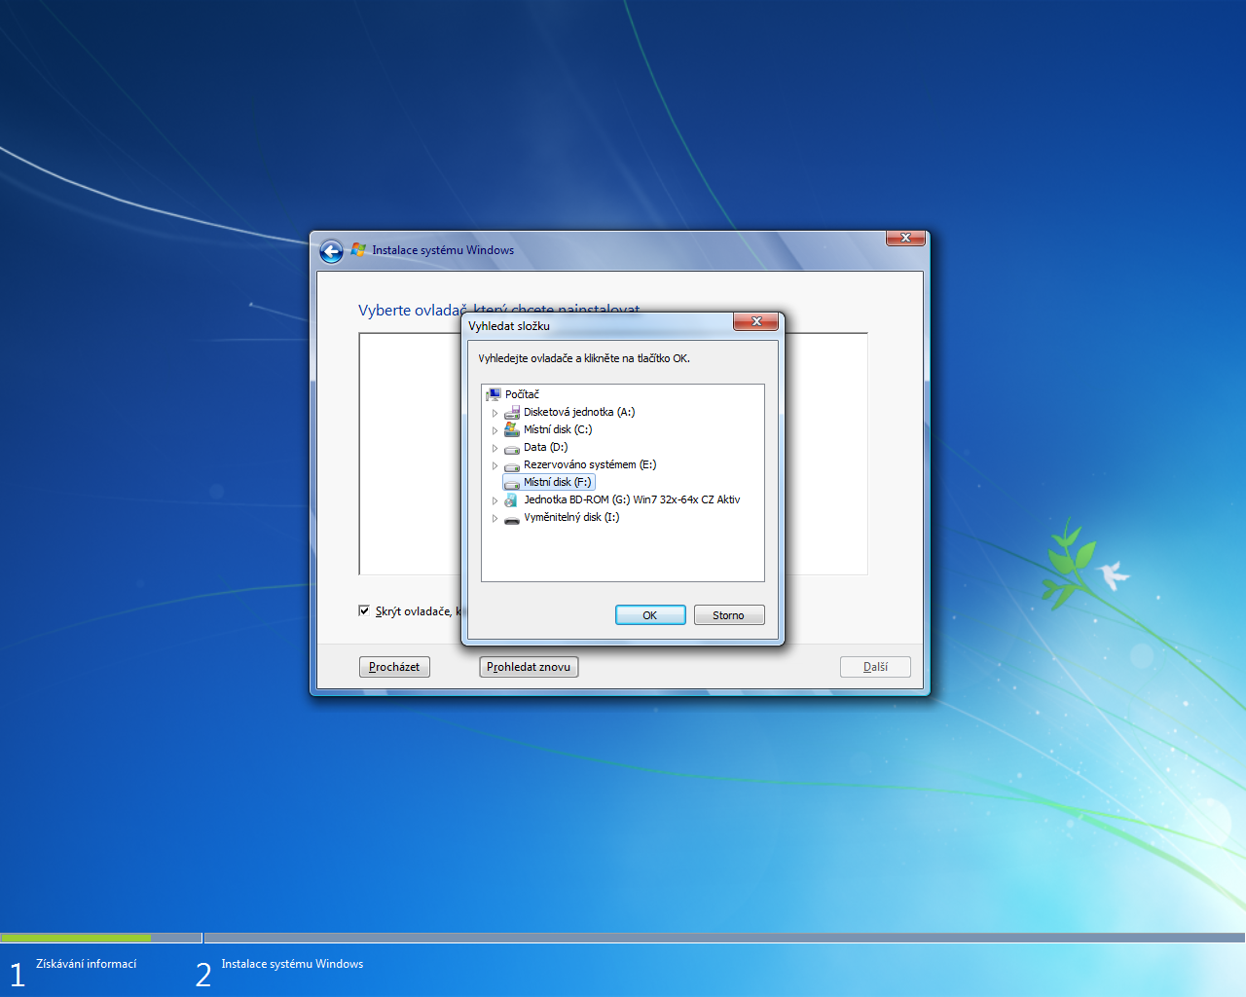Click the Procházet button
The image size is (1246, 997).
[x=394, y=667]
